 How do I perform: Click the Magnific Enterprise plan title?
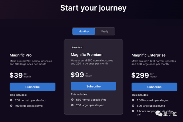(x=148, y=55)
